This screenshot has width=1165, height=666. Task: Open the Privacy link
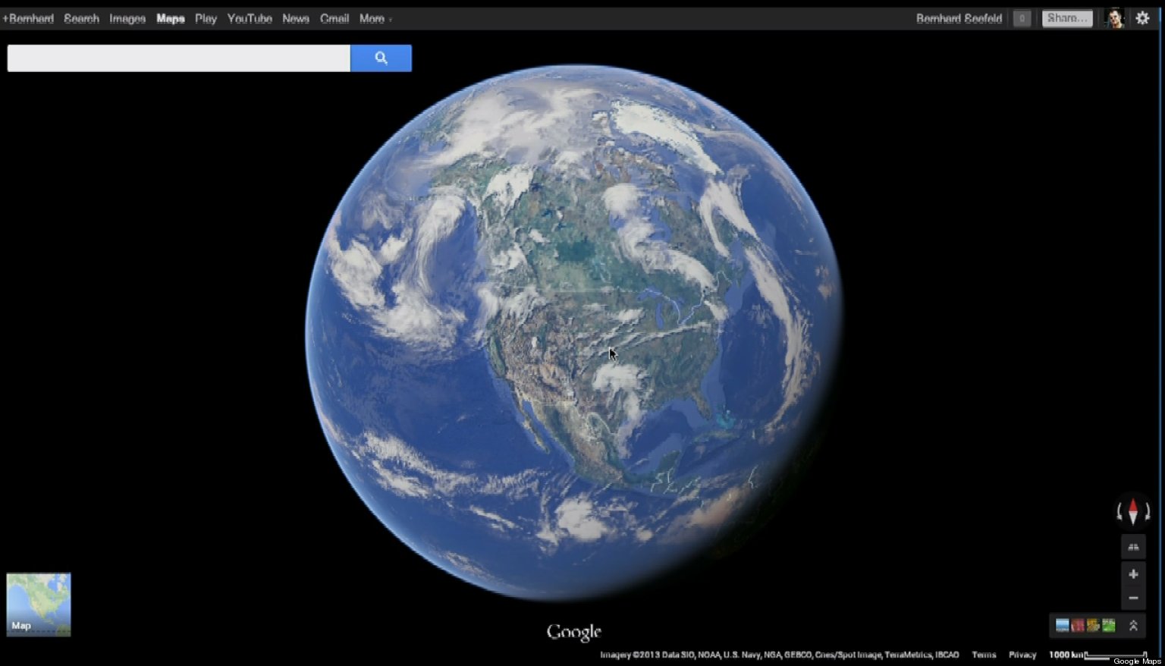(x=1022, y=655)
